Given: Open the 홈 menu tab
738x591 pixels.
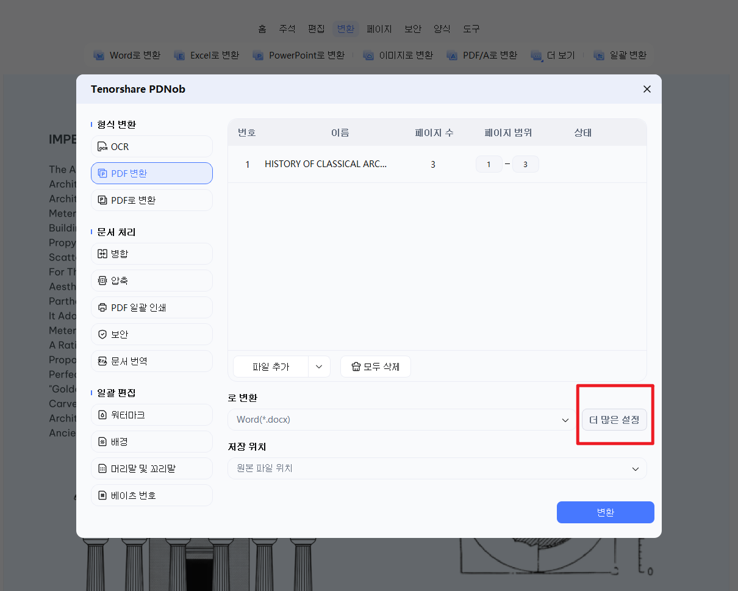Looking at the screenshot, I should (262, 29).
